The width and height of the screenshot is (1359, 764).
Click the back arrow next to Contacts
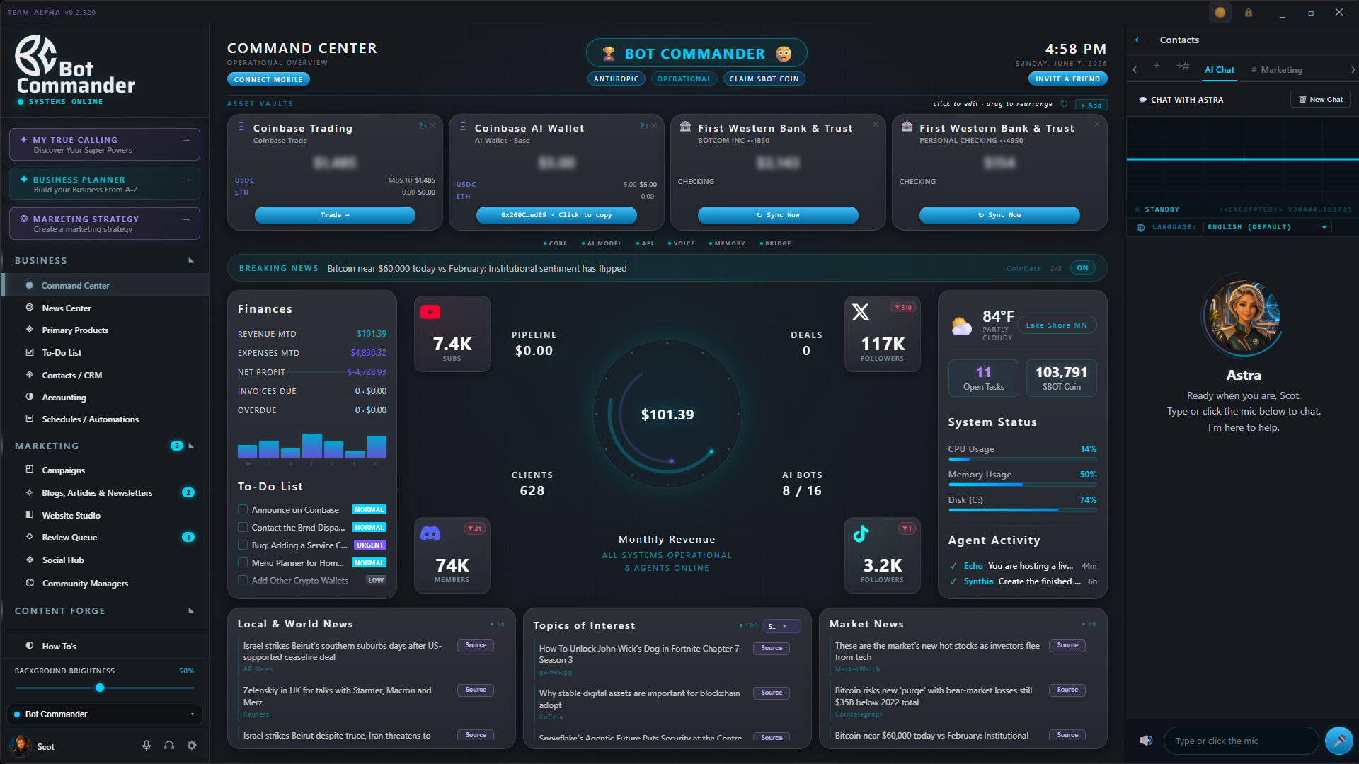click(x=1140, y=40)
